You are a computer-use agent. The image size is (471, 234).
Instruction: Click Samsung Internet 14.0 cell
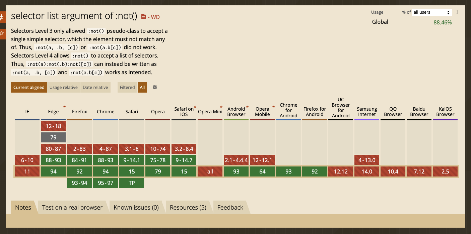tap(367, 171)
